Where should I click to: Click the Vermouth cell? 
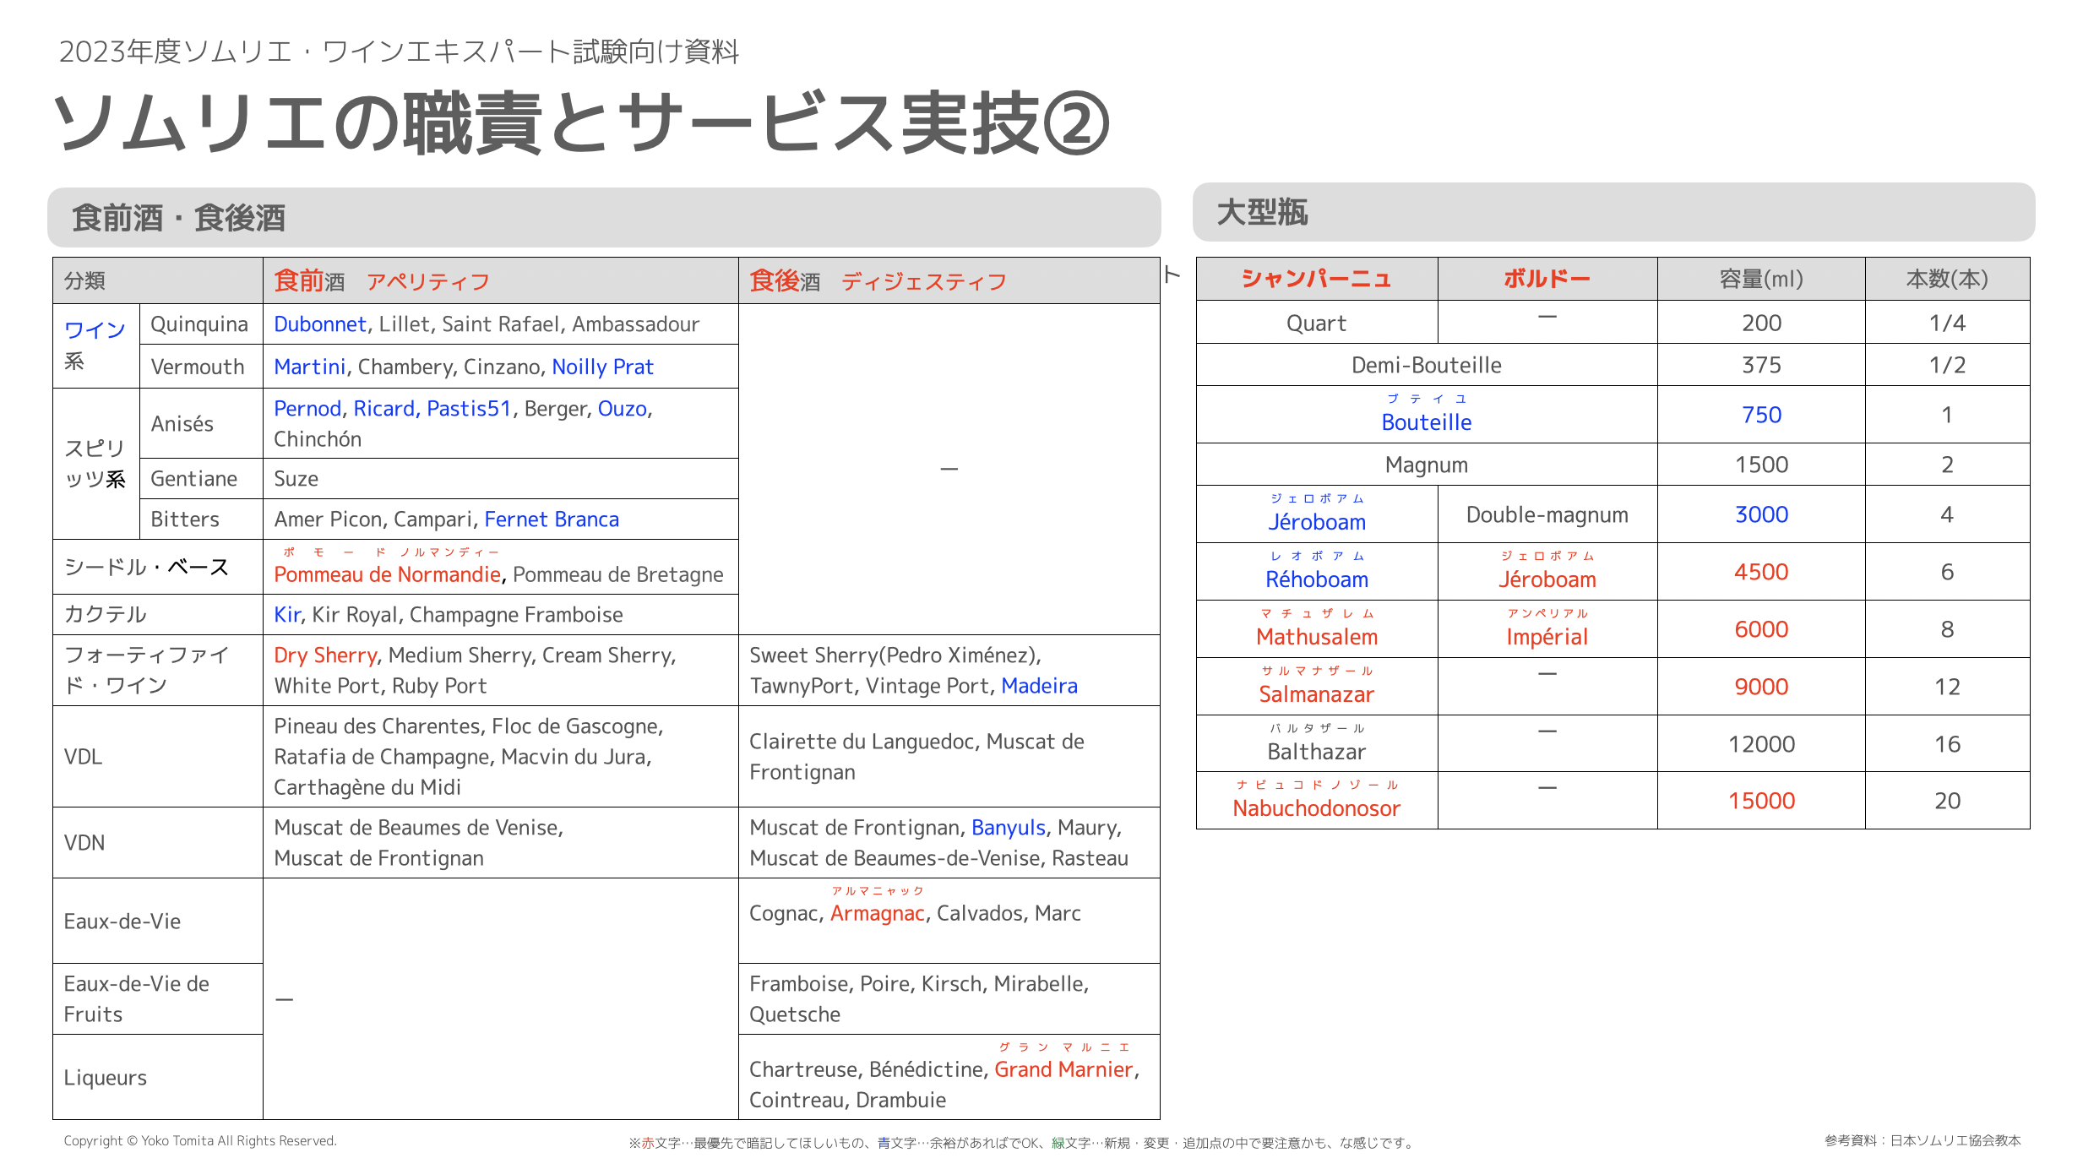point(201,367)
